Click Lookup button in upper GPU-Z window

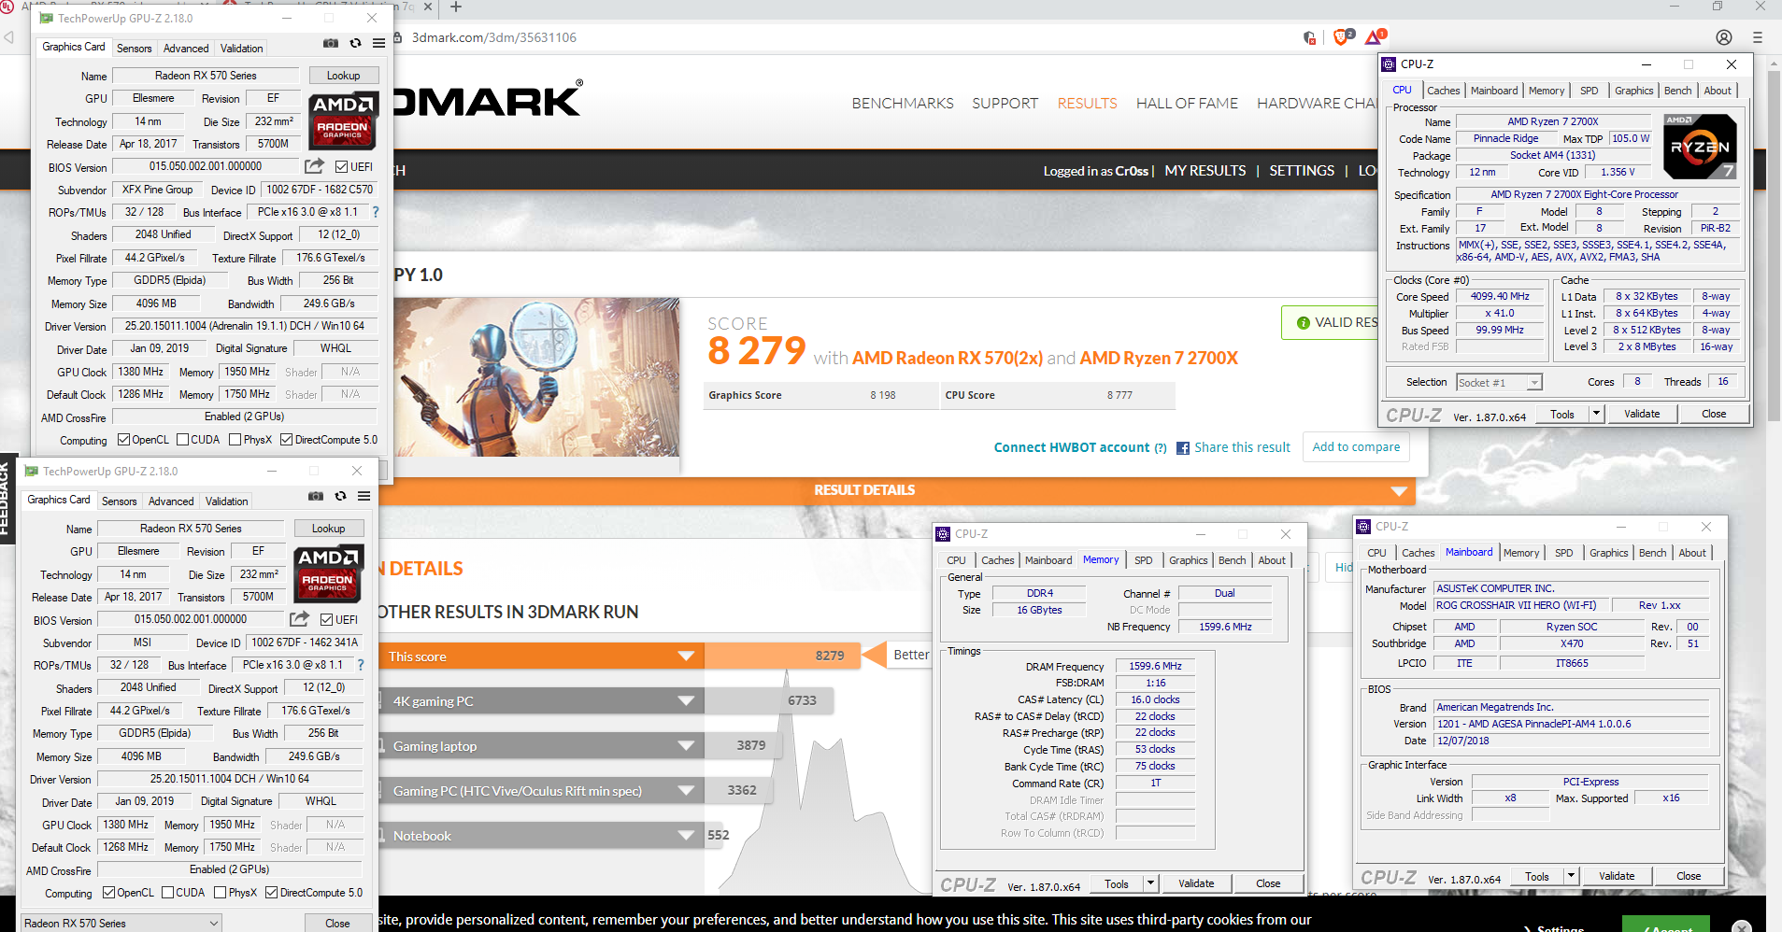pos(343,76)
